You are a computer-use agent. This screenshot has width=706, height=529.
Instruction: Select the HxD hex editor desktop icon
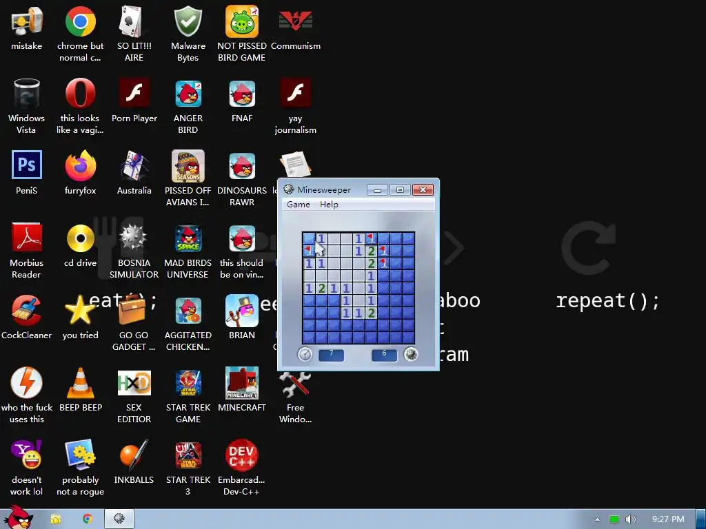click(134, 383)
